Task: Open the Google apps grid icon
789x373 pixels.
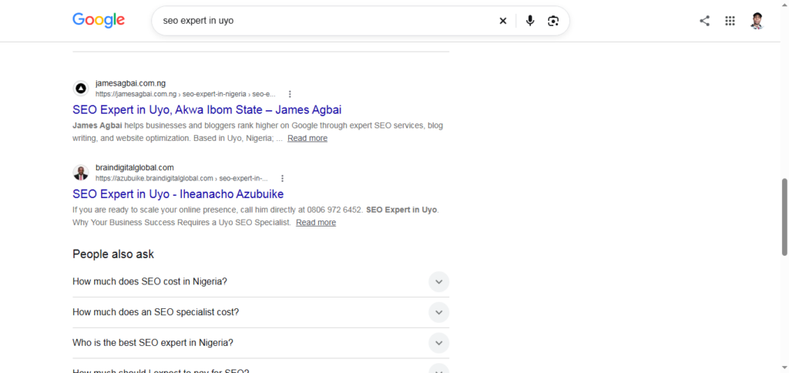Action: [x=730, y=21]
